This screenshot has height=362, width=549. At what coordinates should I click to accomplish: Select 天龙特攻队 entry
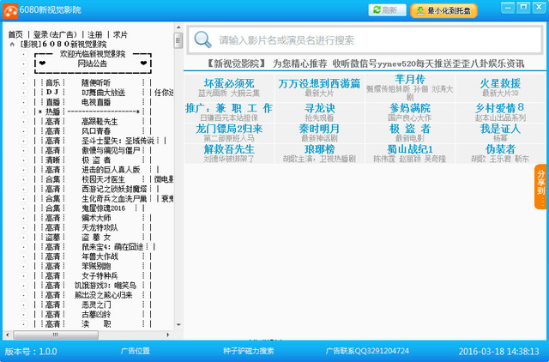tap(100, 227)
